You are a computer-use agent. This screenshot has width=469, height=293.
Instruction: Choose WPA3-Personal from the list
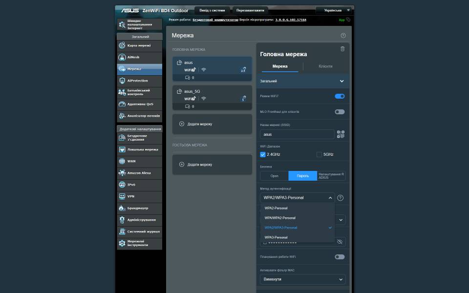point(276,237)
